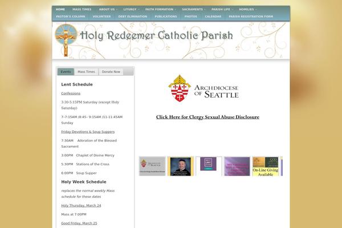Click the Holy Thursday, March 24 text
Screen dimensions: 342x228
click(81, 206)
